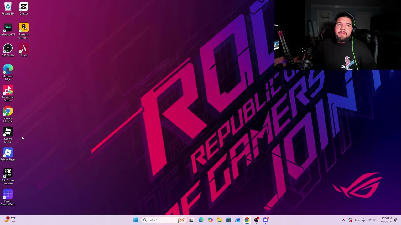Select the Epic Games Launcher icon
This screenshot has height=225, width=401.
(x=8, y=177)
